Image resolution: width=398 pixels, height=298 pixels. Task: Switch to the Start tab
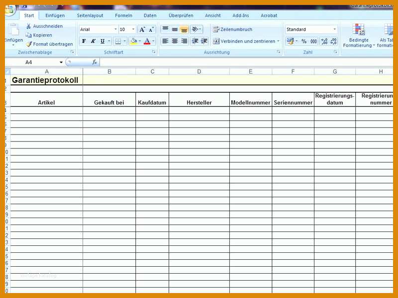pyautogui.click(x=29, y=16)
